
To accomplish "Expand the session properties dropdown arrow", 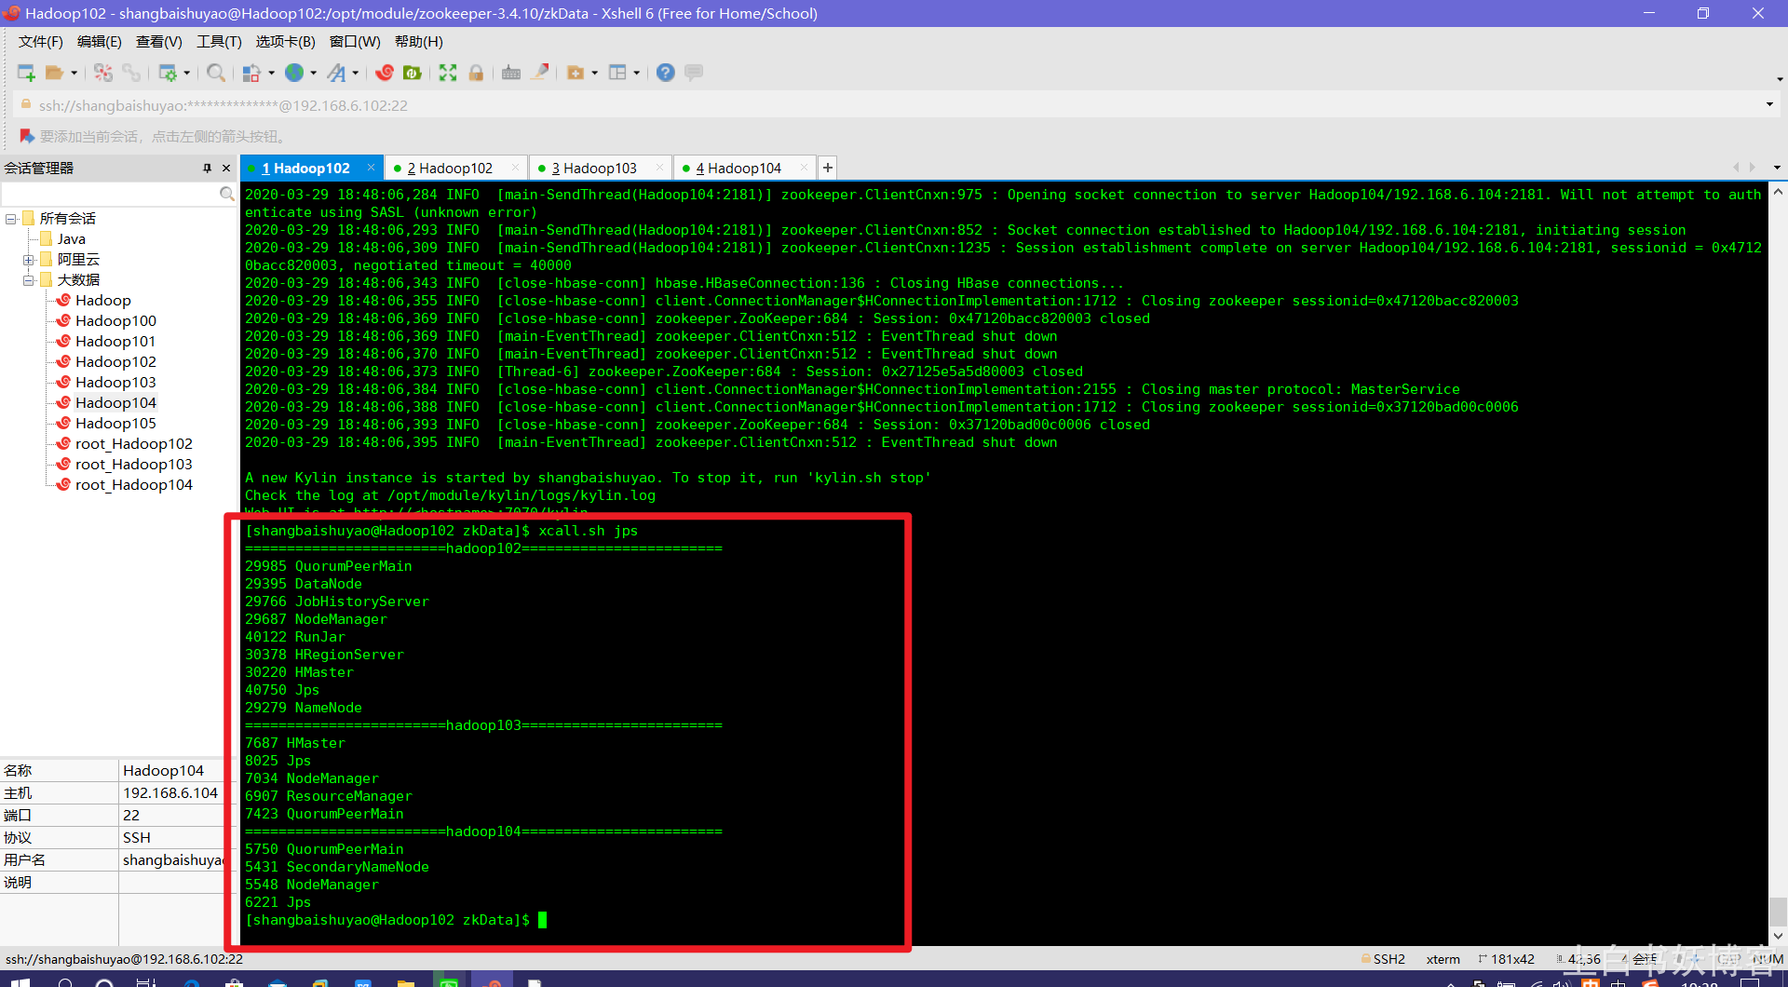I will [187, 73].
